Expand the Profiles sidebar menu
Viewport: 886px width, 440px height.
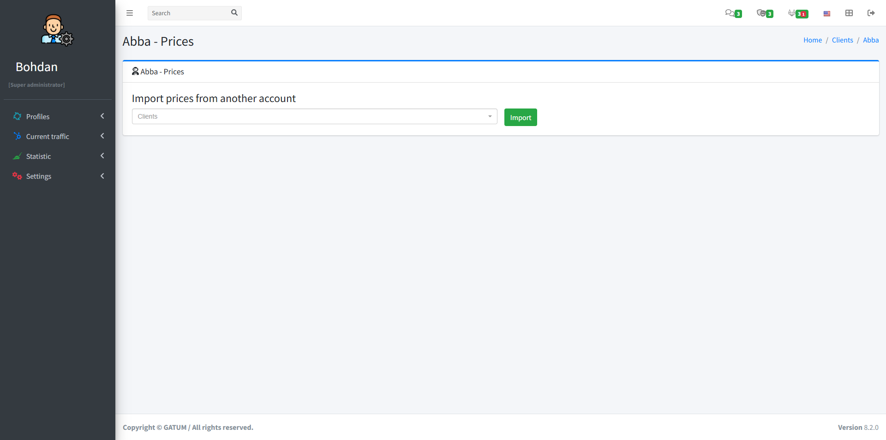[38, 117]
